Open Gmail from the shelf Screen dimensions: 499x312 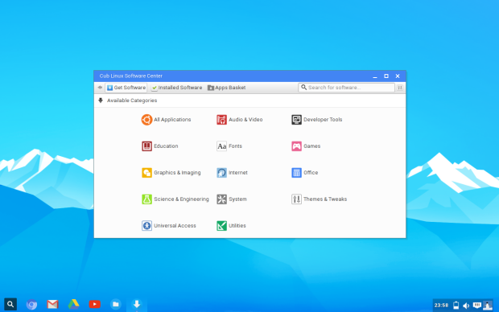click(x=52, y=305)
